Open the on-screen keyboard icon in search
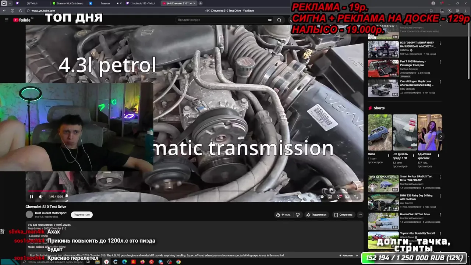This screenshot has width=471, height=265. [x=270, y=20]
